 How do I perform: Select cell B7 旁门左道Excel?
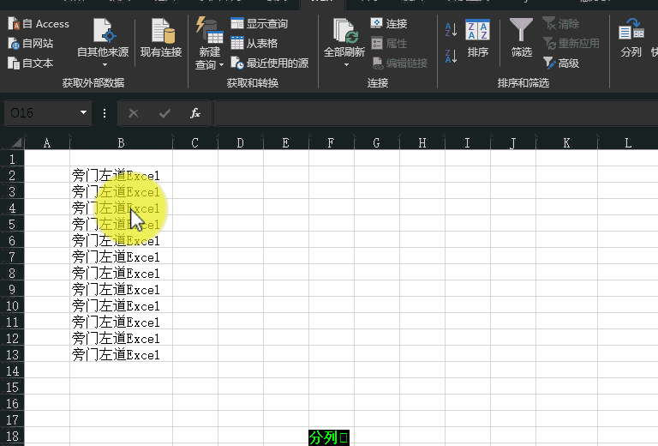click(121, 256)
